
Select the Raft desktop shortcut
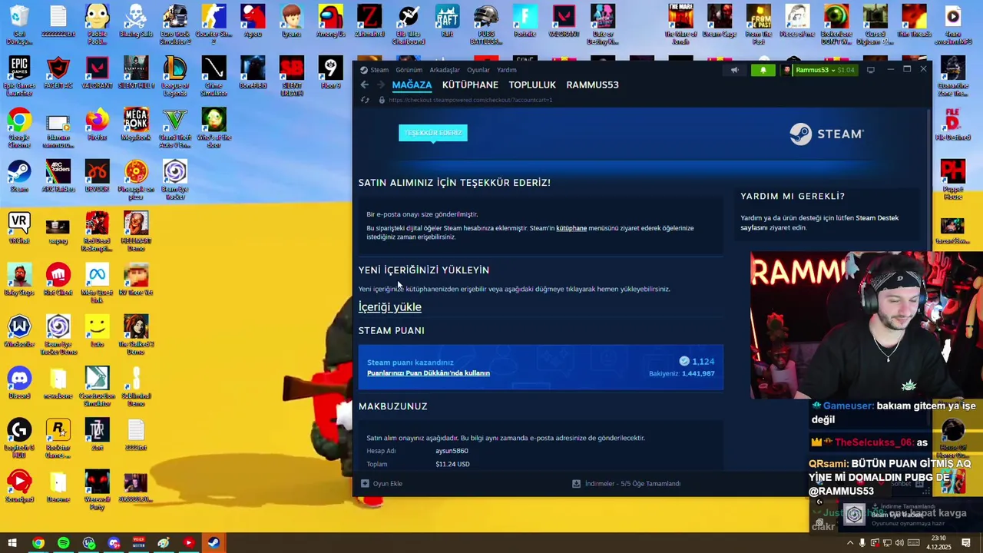pos(447,22)
